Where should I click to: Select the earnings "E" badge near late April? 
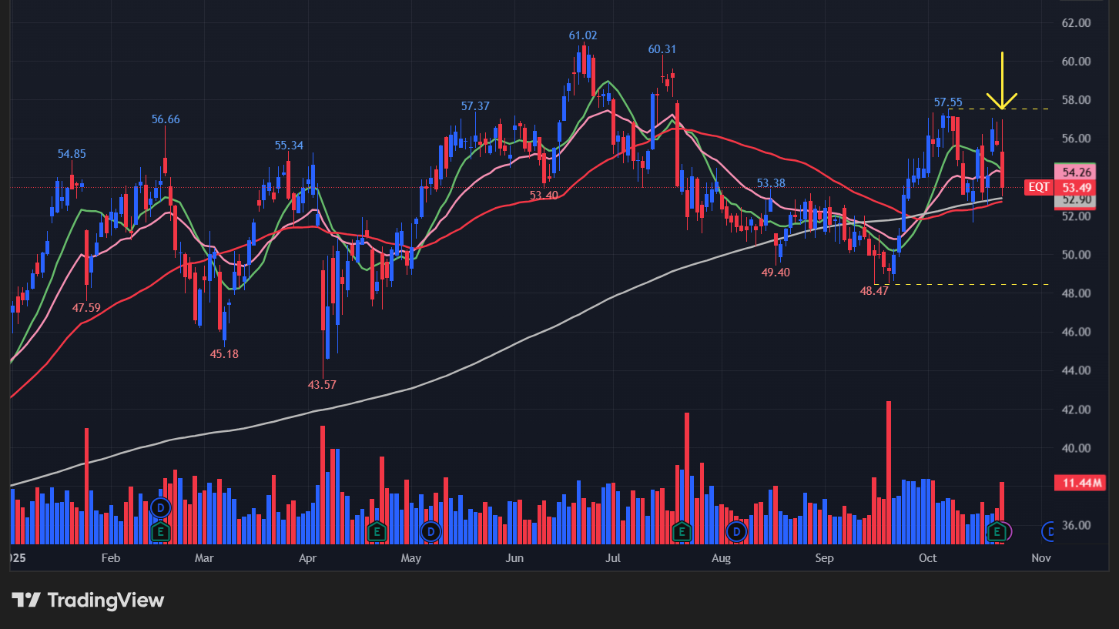(x=377, y=531)
